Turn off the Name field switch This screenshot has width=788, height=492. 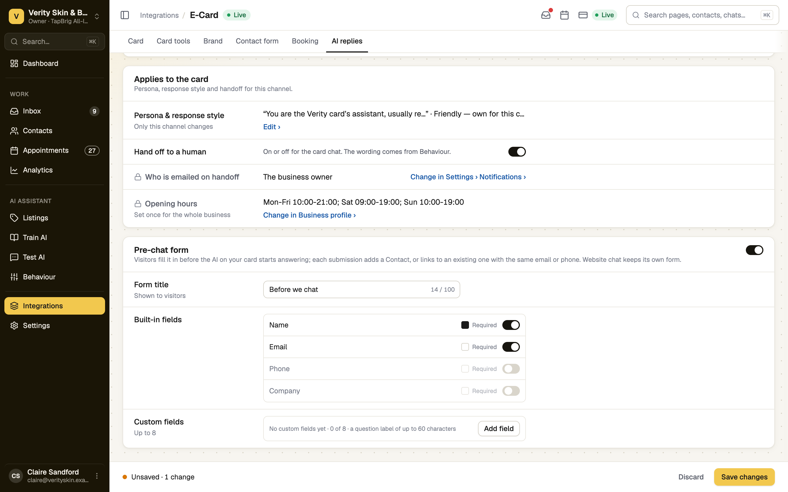coord(511,325)
